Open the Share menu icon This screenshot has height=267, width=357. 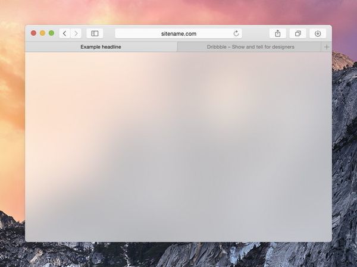(277, 33)
